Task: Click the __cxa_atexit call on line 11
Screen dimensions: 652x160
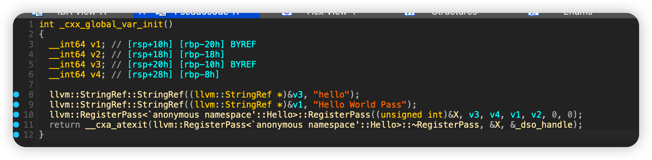Action: point(116,125)
